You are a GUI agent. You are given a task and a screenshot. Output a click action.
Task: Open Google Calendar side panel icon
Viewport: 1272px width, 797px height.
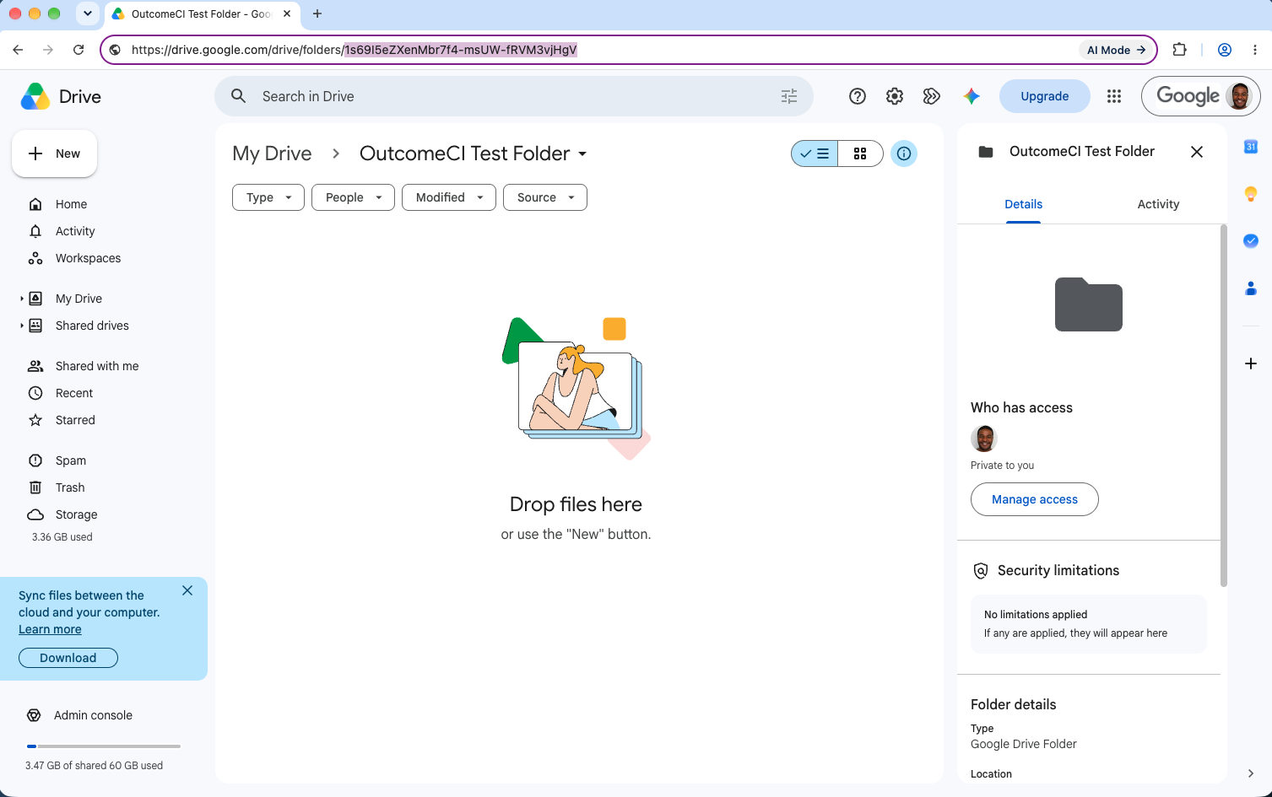tap(1251, 147)
